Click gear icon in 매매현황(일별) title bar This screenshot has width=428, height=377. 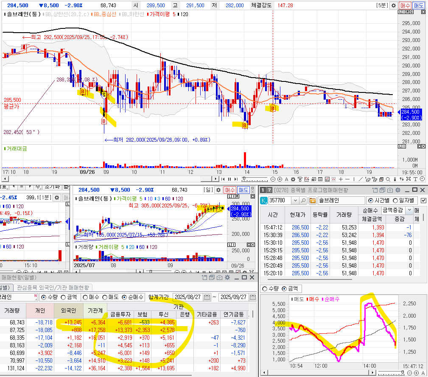pos(227,277)
